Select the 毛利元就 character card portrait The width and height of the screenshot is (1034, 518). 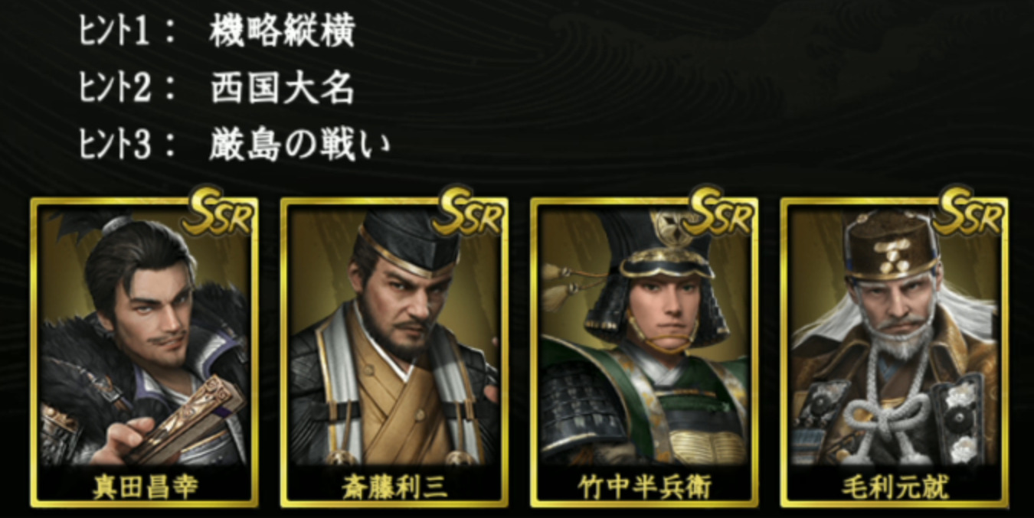894,353
